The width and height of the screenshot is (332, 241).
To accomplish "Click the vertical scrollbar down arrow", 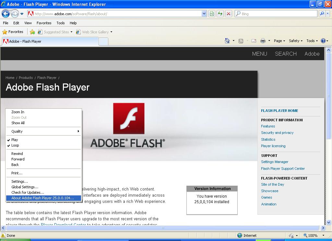I will point(329,222).
